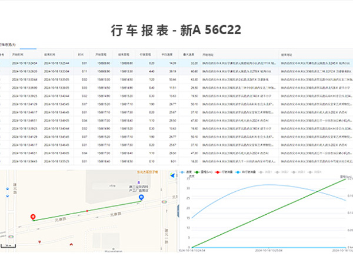Click the 元康路 road label left of center
353x266 pixels.
(x=61, y=219)
